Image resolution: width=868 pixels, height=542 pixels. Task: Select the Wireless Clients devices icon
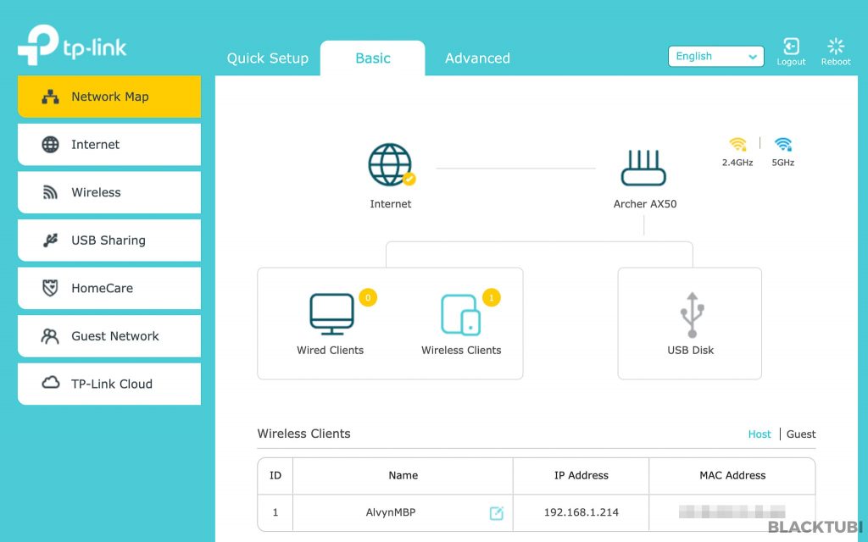[460, 315]
